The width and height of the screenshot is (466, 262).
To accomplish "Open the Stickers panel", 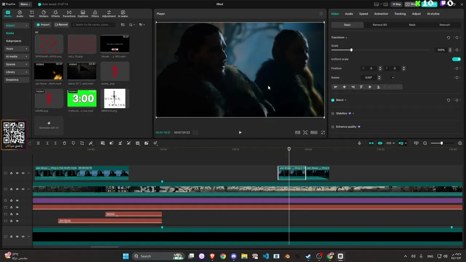I will pyautogui.click(x=44, y=14).
